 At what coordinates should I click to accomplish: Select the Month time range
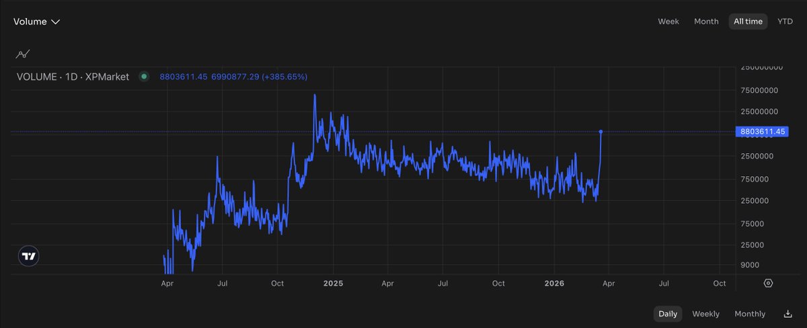point(706,22)
